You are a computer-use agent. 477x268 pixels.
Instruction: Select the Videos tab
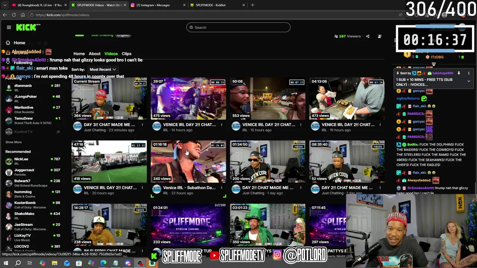tap(111, 54)
